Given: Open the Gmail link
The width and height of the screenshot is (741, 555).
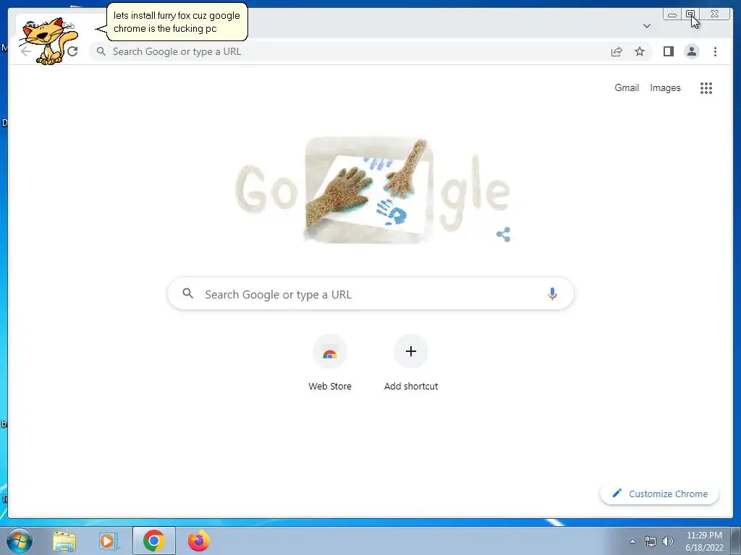Looking at the screenshot, I should 627,87.
